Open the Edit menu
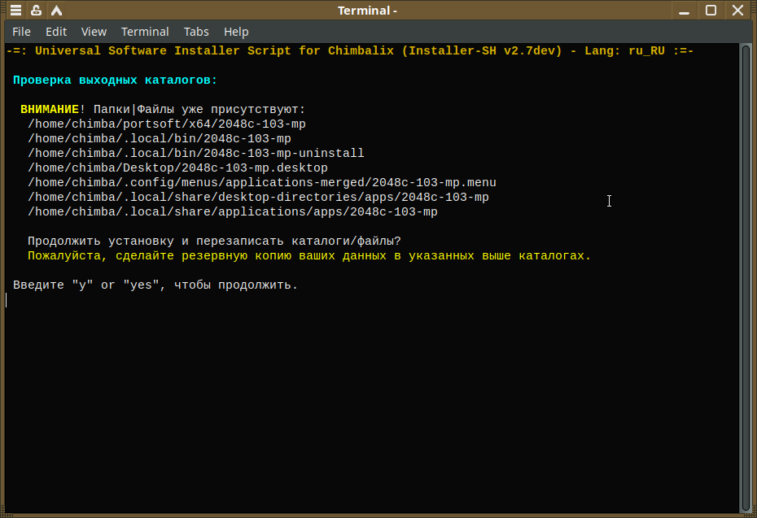 [x=56, y=32]
